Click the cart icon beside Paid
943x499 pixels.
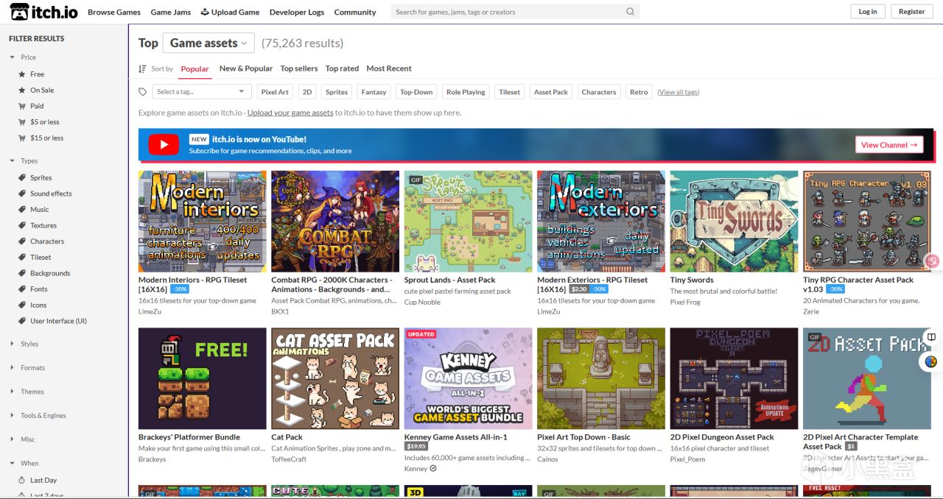(x=22, y=106)
